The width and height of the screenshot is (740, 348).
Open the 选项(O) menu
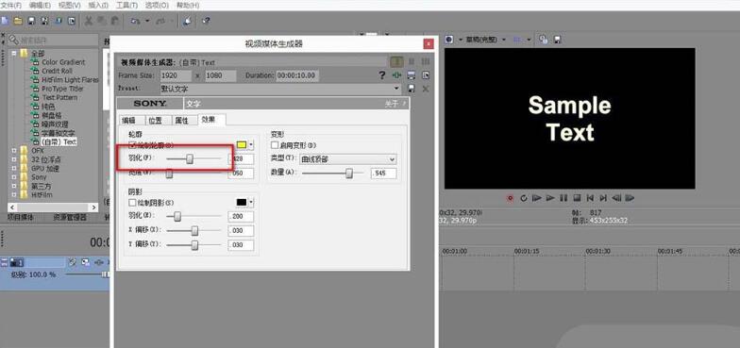click(x=157, y=6)
